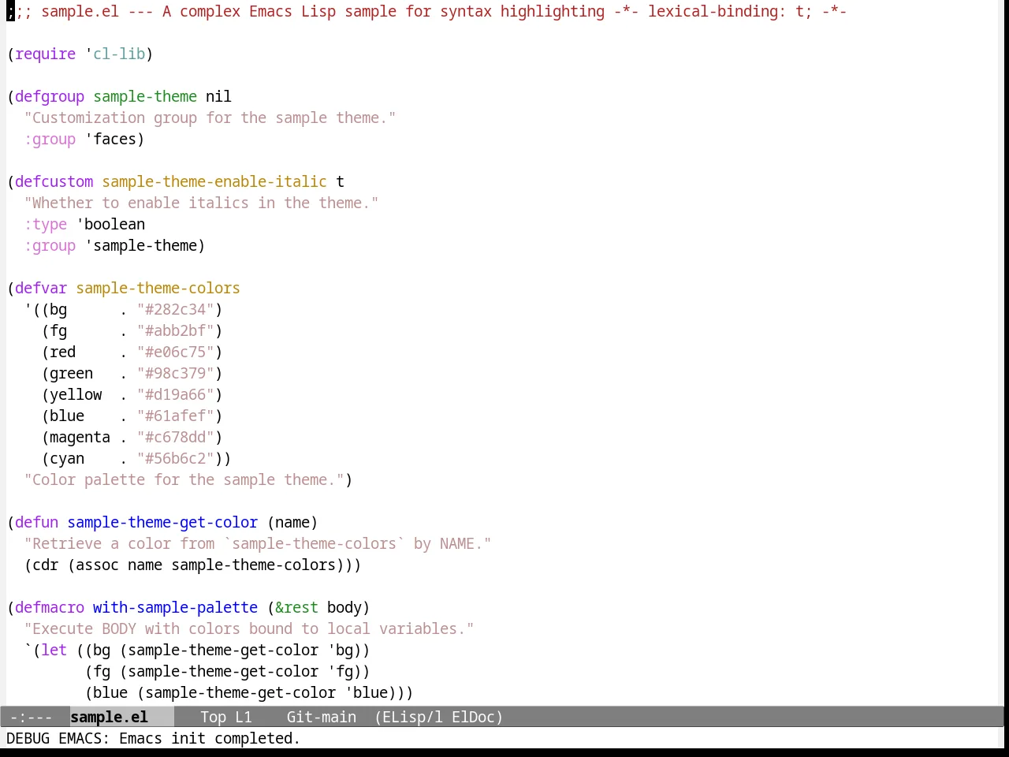Click the ElDoc minor mode indicator
Image resolution: width=1009 pixels, height=757 pixels.
(474, 717)
